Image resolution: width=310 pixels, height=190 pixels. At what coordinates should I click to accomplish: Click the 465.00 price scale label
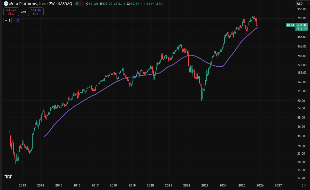point(301,37)
